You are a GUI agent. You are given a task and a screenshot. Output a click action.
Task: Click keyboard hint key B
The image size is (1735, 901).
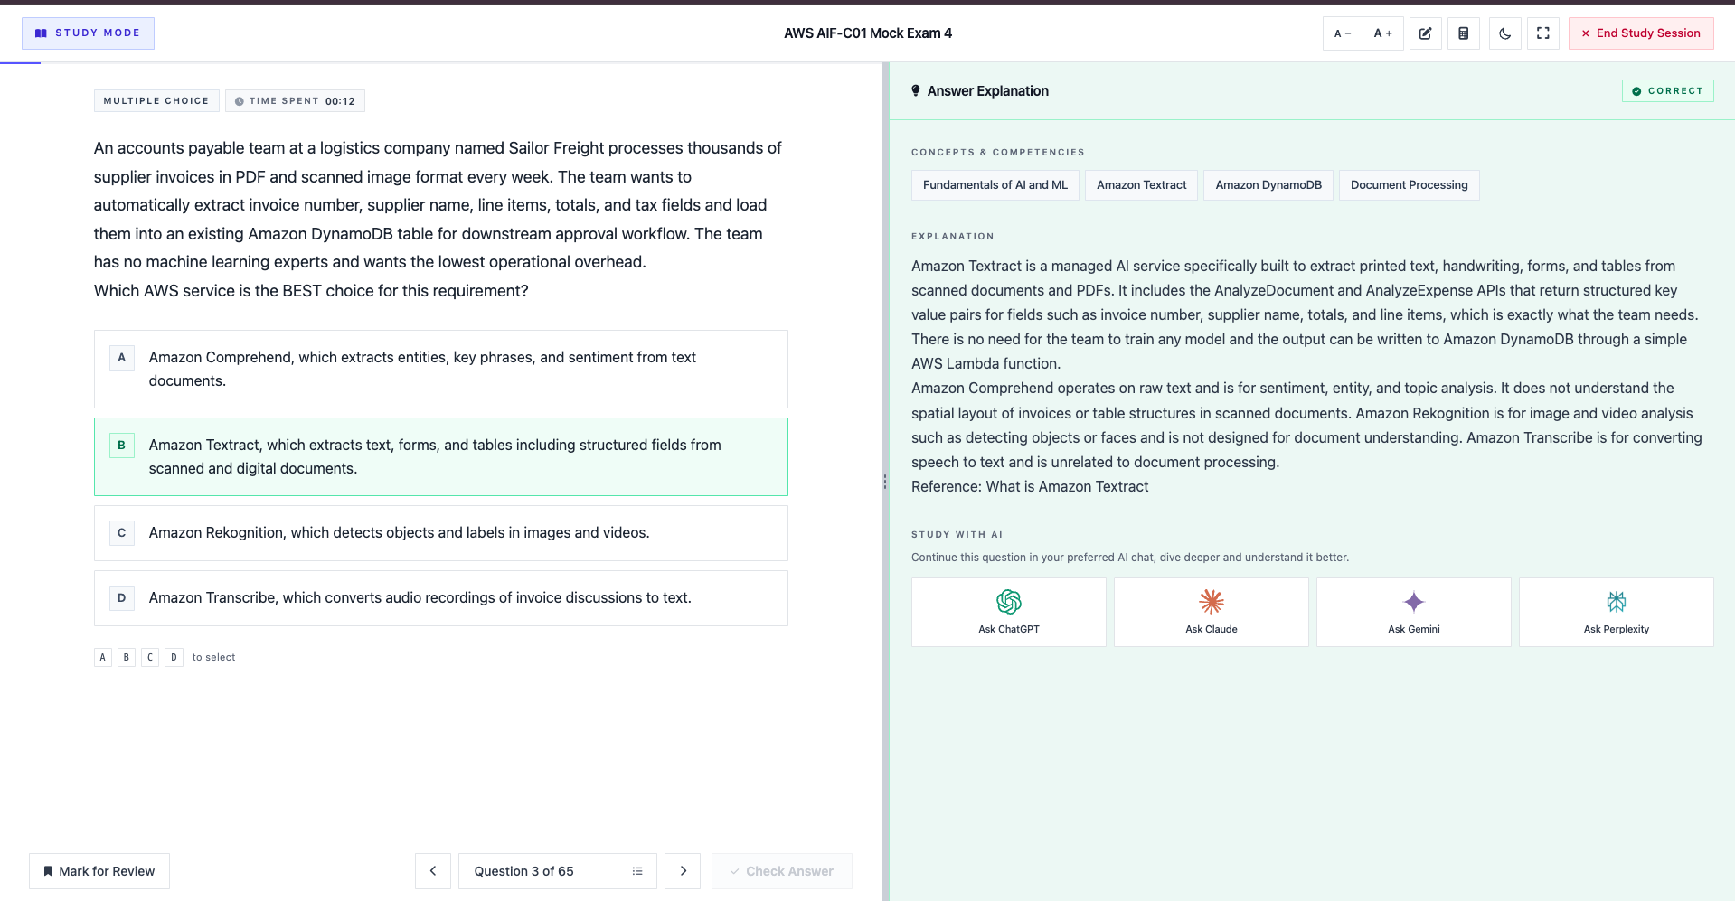pyautogui.click(x=127, y=657)
